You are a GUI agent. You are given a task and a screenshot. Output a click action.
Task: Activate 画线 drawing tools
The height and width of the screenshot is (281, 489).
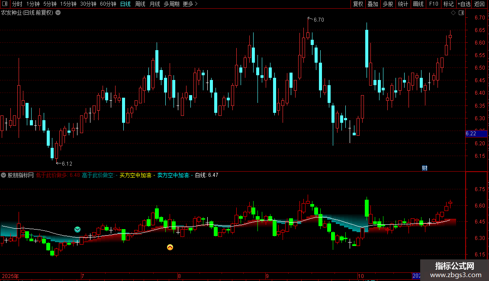pyautogui.click(x=418, y=4)
